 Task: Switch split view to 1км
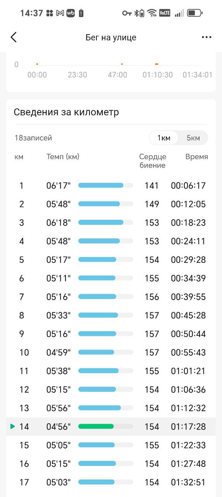pos(164,138)
